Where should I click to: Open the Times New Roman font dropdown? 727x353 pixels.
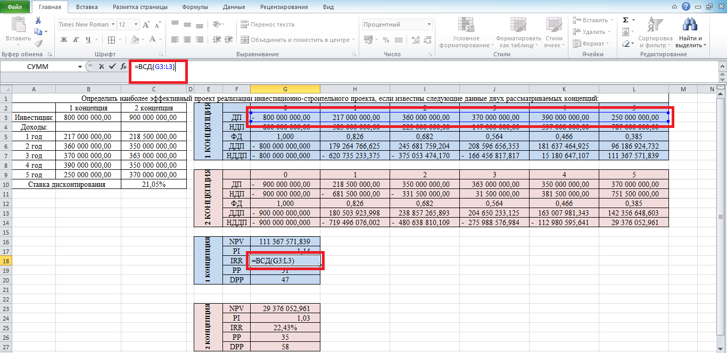[113, 24]
